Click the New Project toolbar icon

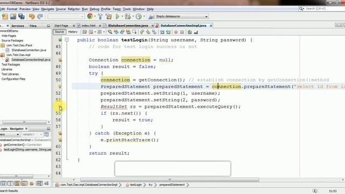(5, 17)
